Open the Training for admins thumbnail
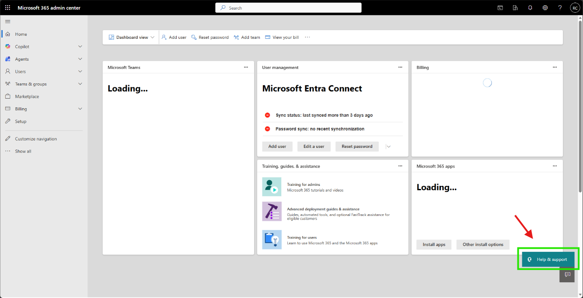Screen dimensions: 583x298 (272, 187)
